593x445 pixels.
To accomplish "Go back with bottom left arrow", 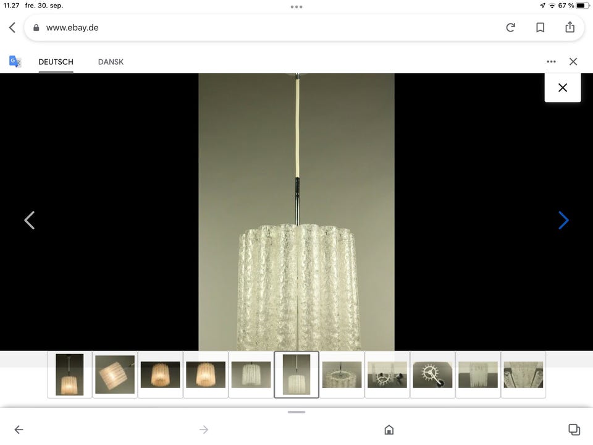I will pyautogui.click(x=19, y=430).
